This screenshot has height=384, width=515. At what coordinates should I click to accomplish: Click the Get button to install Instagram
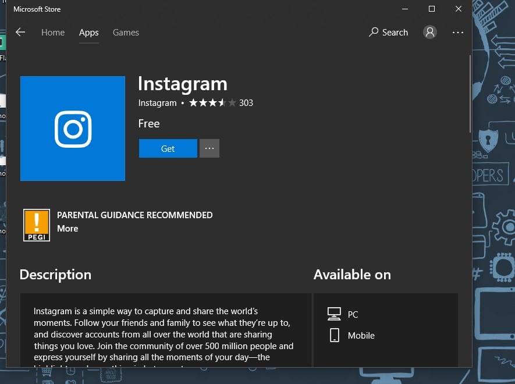[x=168, y=148]
